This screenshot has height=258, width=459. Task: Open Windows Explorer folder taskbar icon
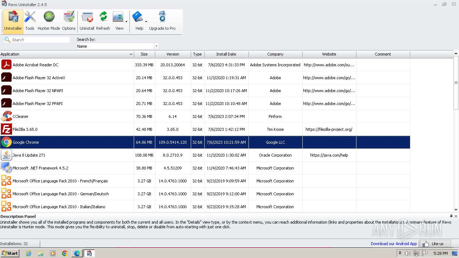click(41, 253)
